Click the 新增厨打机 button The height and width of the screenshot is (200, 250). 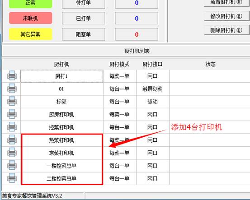(226, 3)
